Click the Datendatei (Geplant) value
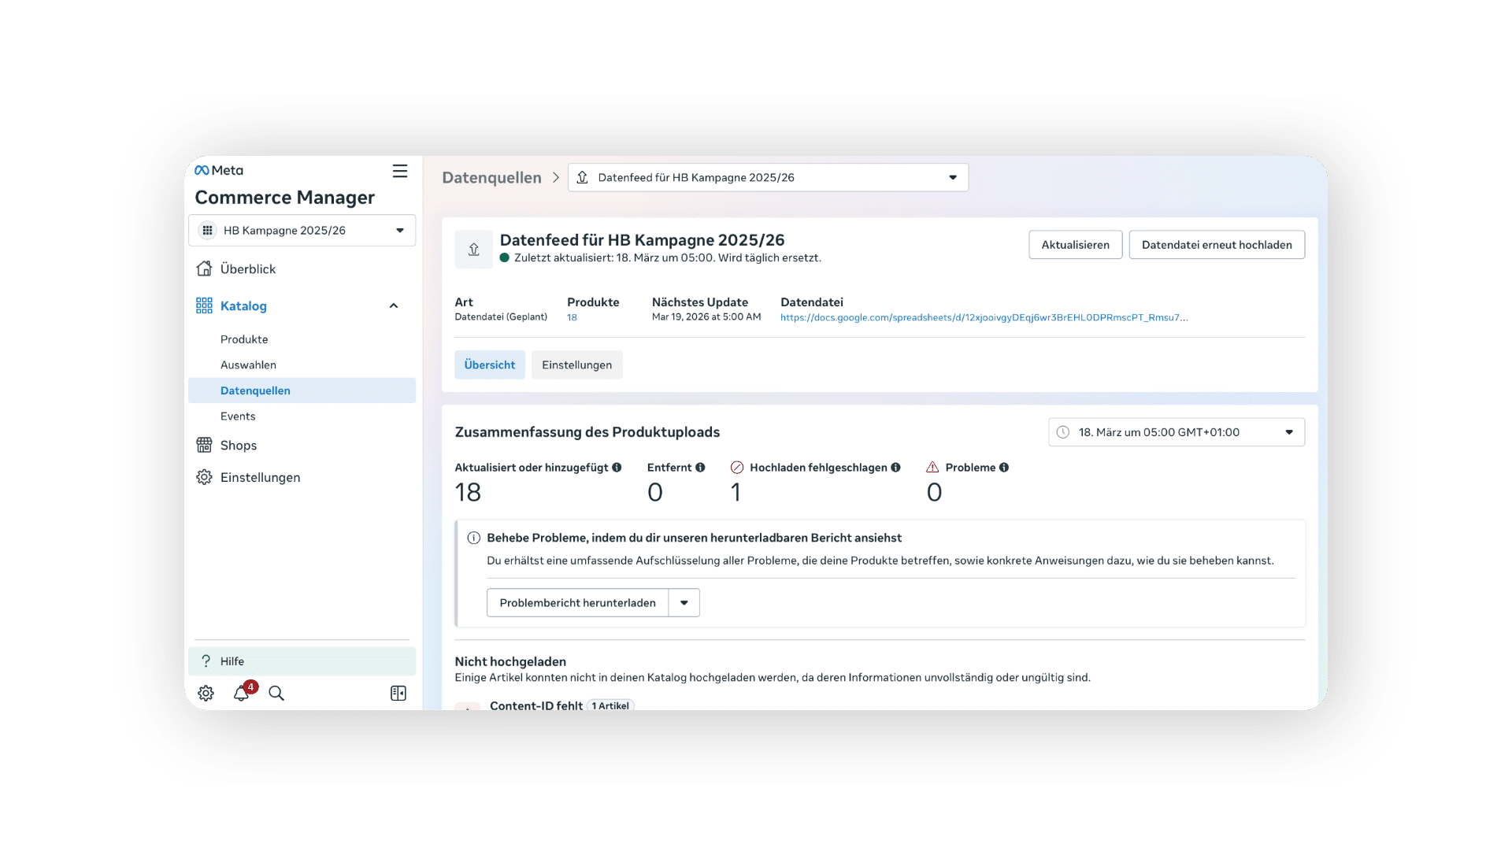 (x=501, y=317)
